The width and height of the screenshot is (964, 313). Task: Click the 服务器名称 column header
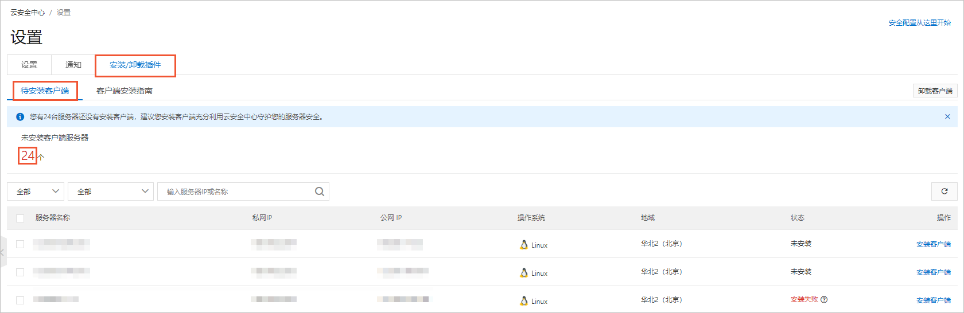[53, 218]
